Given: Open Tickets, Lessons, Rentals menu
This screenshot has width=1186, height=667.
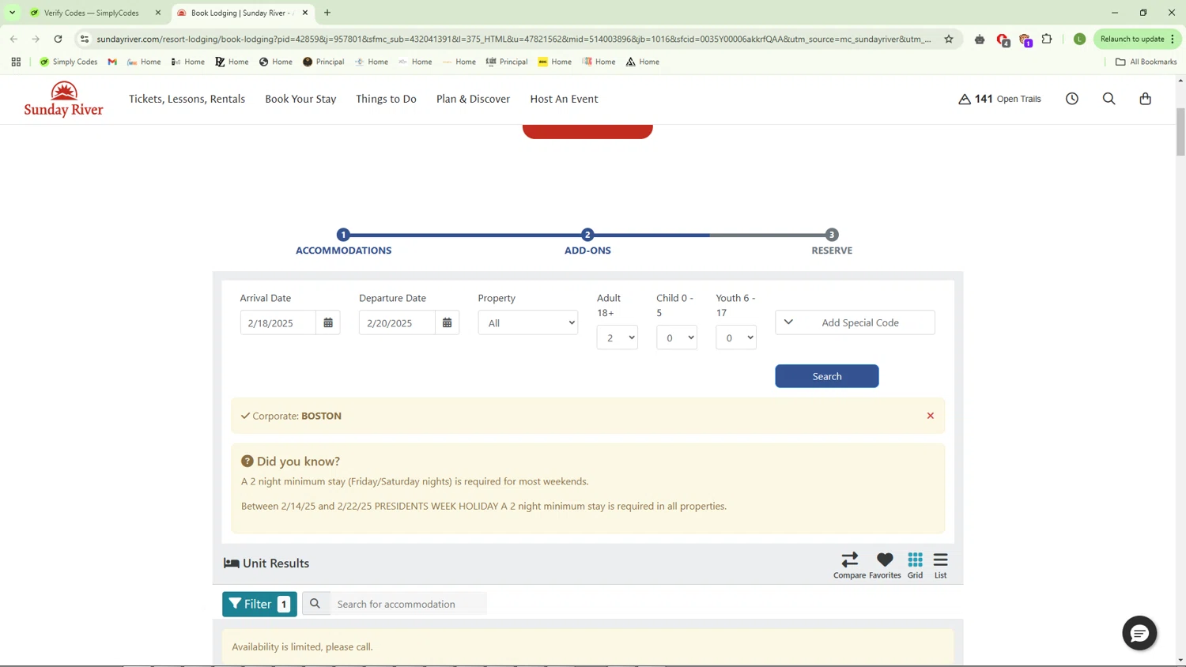Looking at the screenshot, I should (187, 99).
